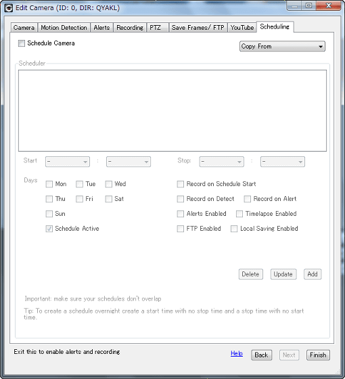Open the Recording tab

tap(130, 28)
